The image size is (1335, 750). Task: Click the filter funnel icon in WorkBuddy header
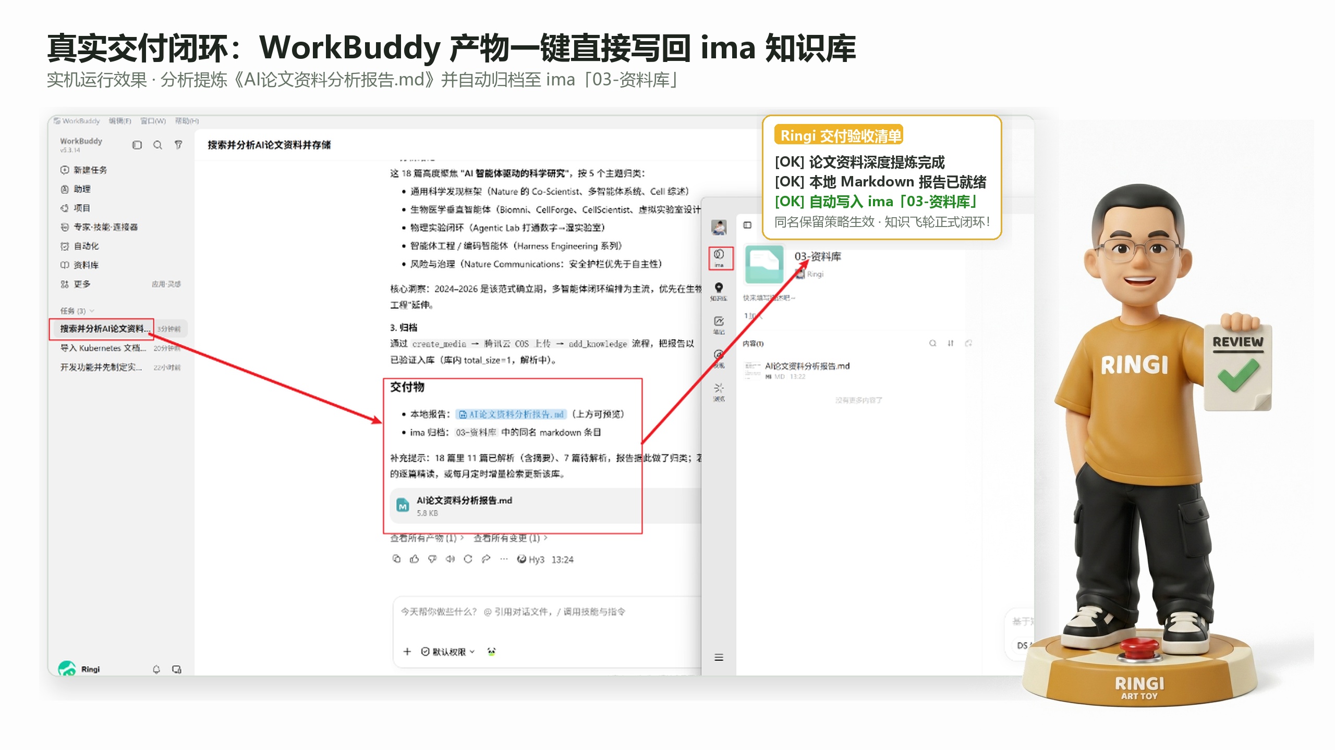click(x=178, y=145)
